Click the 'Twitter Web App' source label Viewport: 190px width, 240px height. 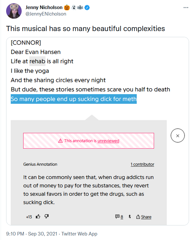(x=79, y=234)
